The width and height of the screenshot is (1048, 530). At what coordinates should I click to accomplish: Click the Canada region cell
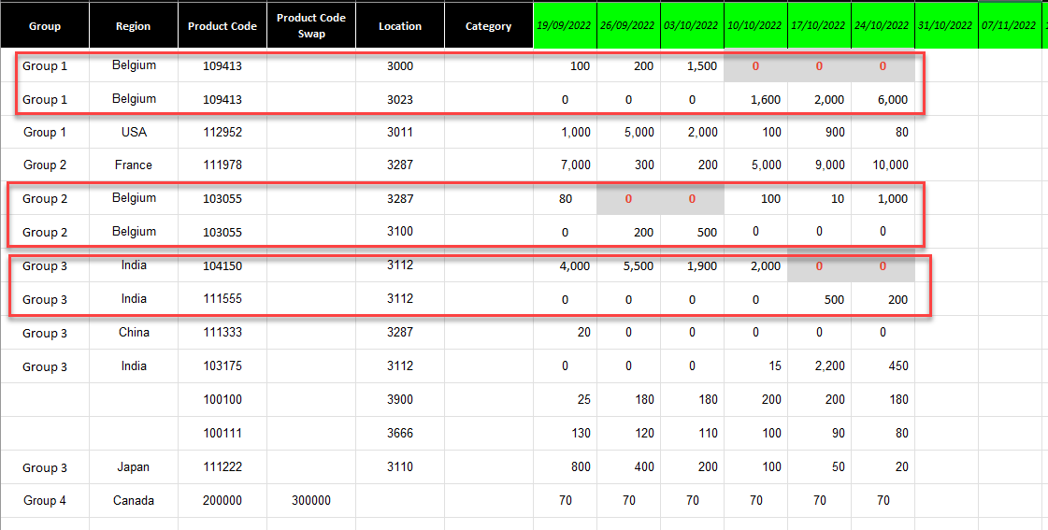coord(134,500)
